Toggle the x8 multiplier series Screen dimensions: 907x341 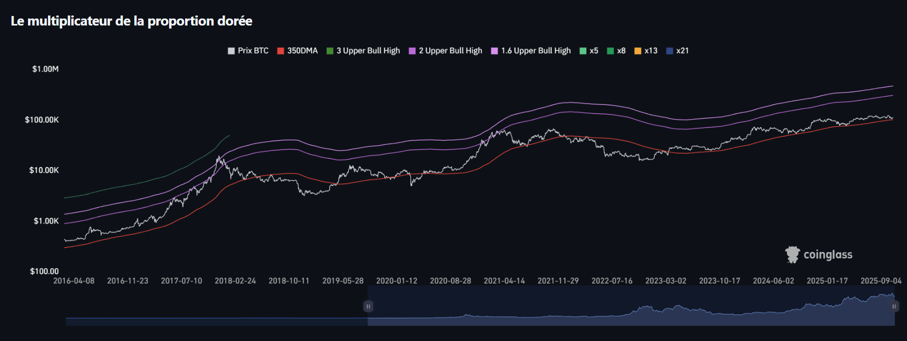coord(616,50)
